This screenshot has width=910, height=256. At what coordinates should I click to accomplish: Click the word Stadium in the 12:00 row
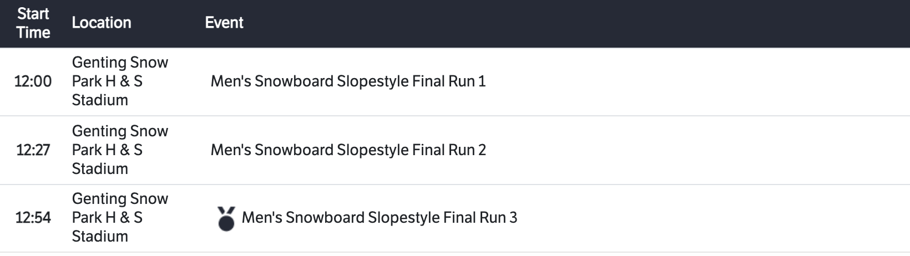click(100, 100)
